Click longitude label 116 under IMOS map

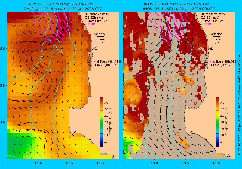[x=216, y=163]
